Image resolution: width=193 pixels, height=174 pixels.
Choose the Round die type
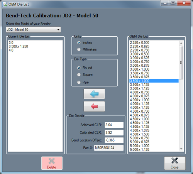click(x=79, y=68)
